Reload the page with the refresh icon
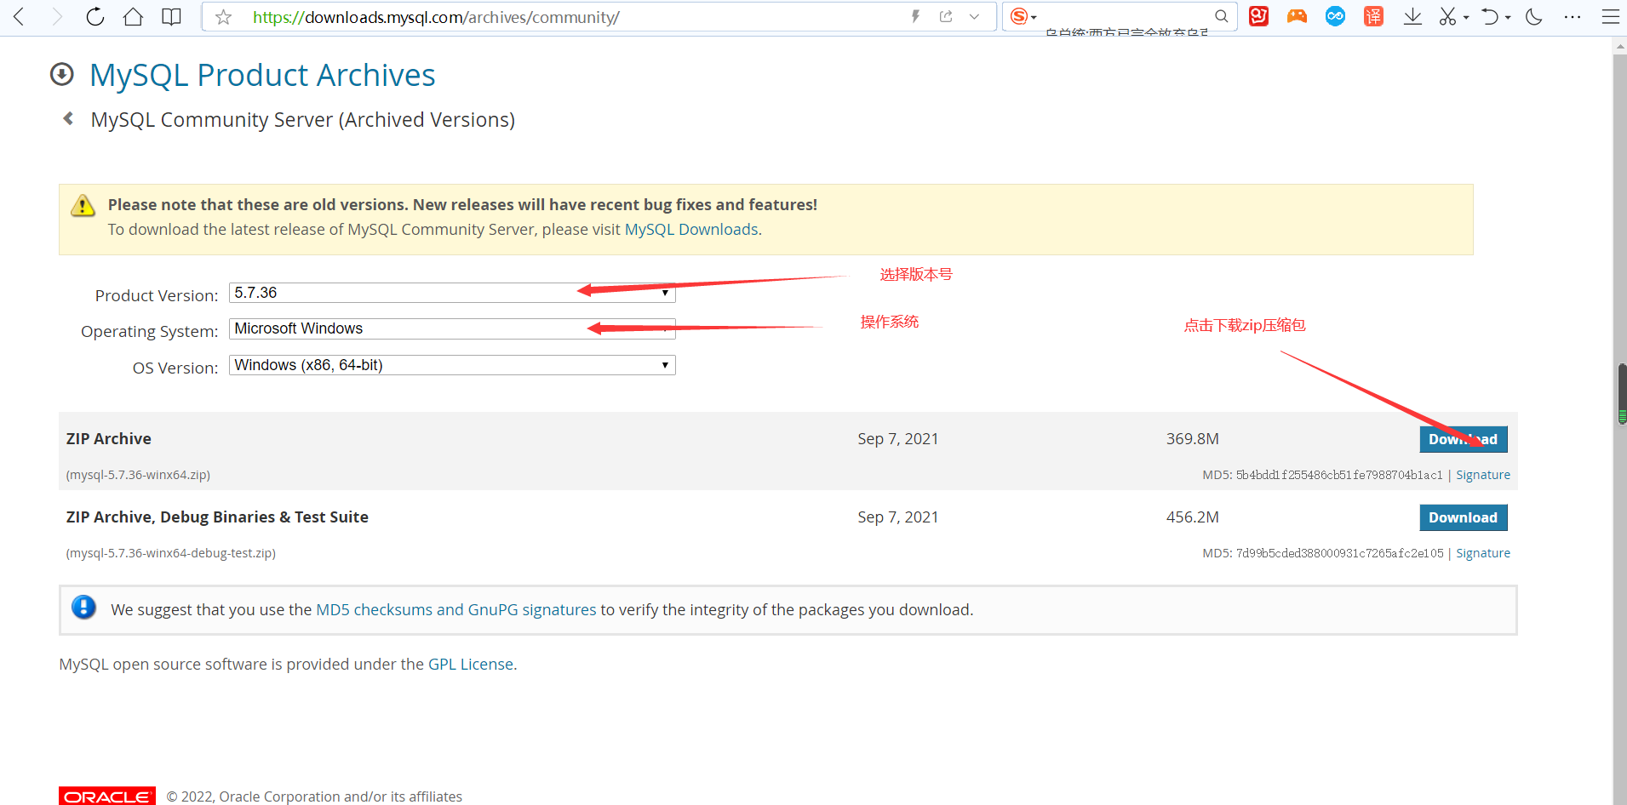The width and height of the screenshot is (1627, 805). (95, 16)
